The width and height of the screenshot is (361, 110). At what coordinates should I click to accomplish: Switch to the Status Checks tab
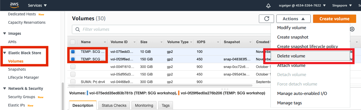click(x=114, y=105)
